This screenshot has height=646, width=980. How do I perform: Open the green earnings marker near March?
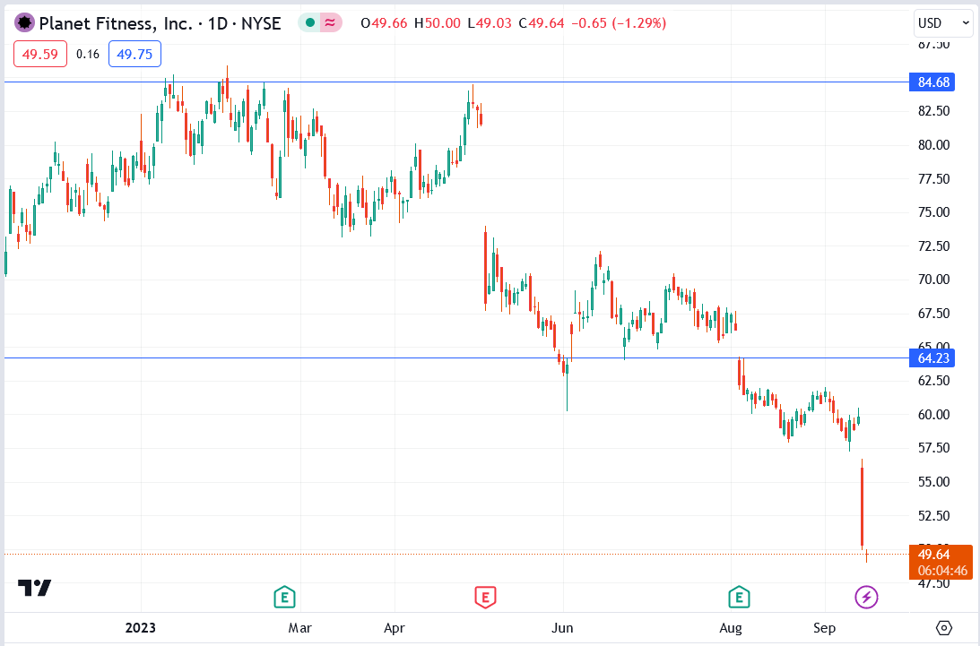pos(284,598)
